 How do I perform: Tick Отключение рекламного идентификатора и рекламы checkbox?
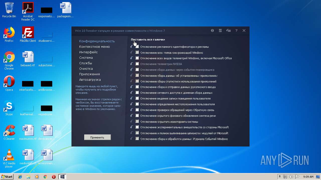click(x=137, y=46)
